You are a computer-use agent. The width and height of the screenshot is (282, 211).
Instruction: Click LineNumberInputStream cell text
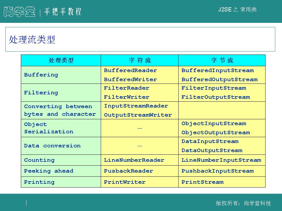221,160
